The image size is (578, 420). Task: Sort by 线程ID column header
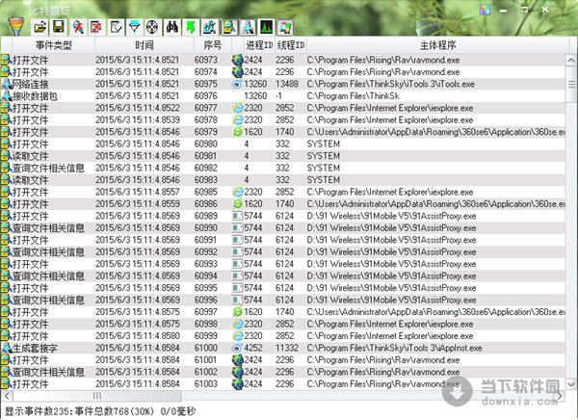point(291,45)
